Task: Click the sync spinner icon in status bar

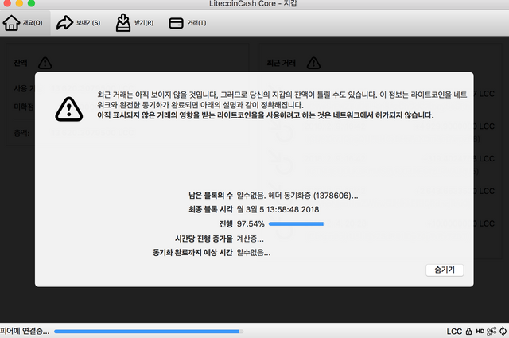Action: tap(503, 331)
